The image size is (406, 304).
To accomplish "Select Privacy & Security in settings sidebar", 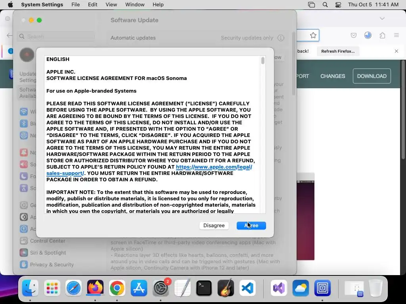I will (47, 264).
